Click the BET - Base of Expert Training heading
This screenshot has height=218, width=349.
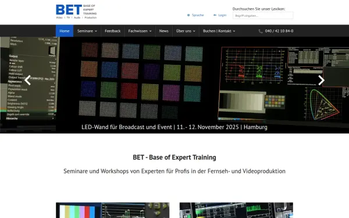click(174, 158)
